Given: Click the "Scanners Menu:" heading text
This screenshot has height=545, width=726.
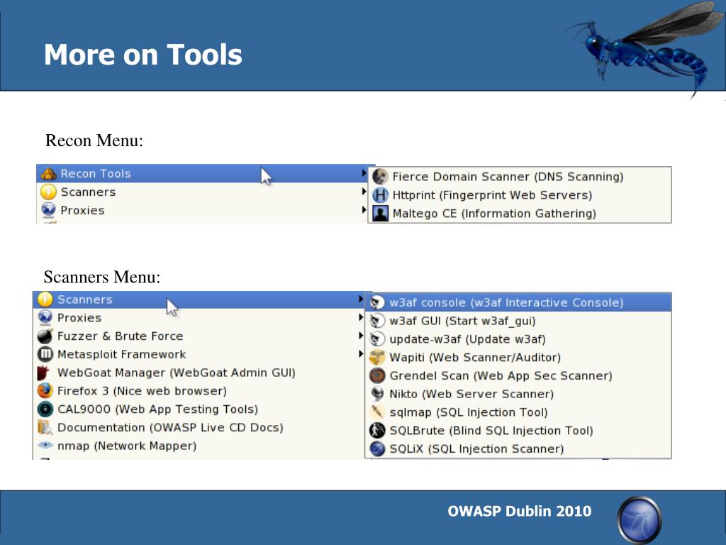Looking at the screenshot, I should 102,277.
